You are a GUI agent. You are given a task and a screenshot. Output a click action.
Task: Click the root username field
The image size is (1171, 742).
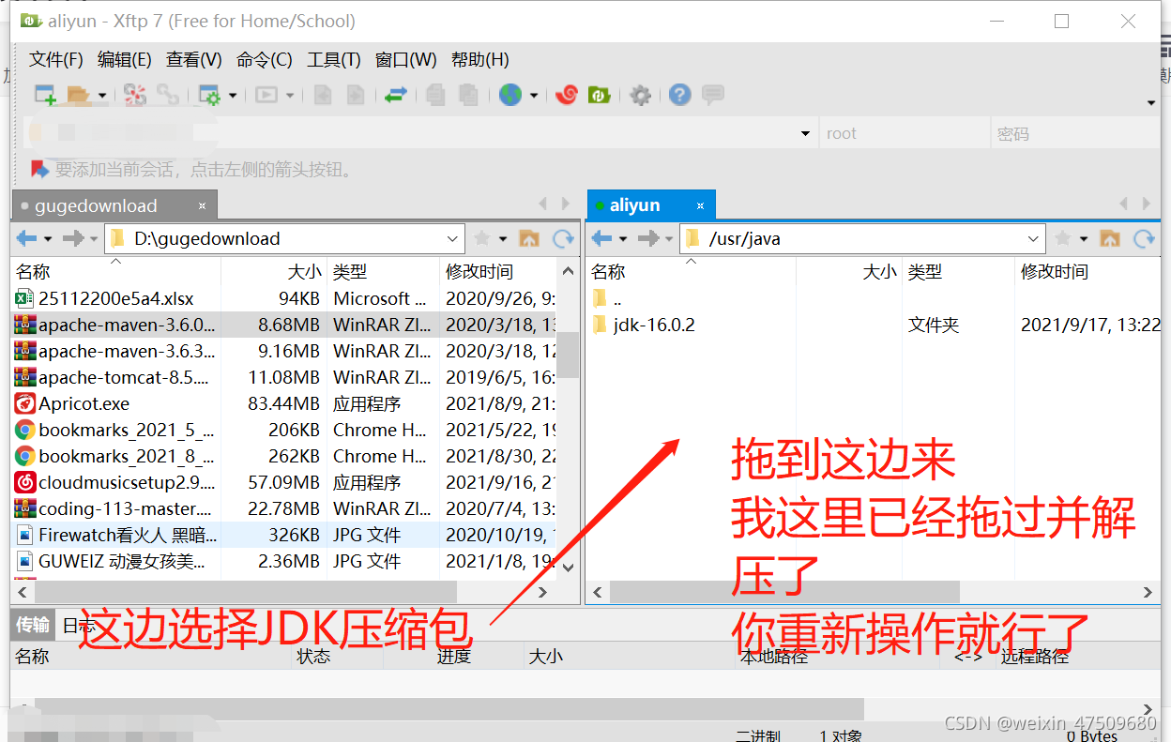[x=905, y=133]
